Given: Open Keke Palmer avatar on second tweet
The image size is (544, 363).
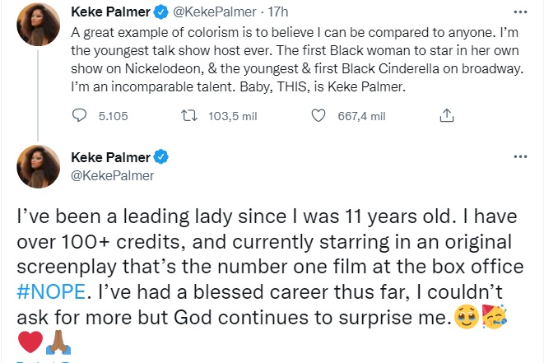Looking at the screenshot, I should pyautogui.click(x=39, y=167).
